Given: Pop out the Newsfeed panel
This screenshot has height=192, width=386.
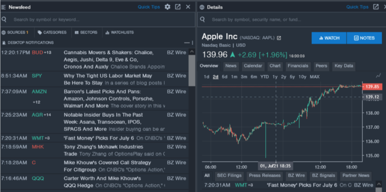Looking at the screenshot, I should [x=178, y=7].
